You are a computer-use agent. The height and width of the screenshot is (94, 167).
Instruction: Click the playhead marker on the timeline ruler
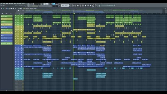point(74,14)
